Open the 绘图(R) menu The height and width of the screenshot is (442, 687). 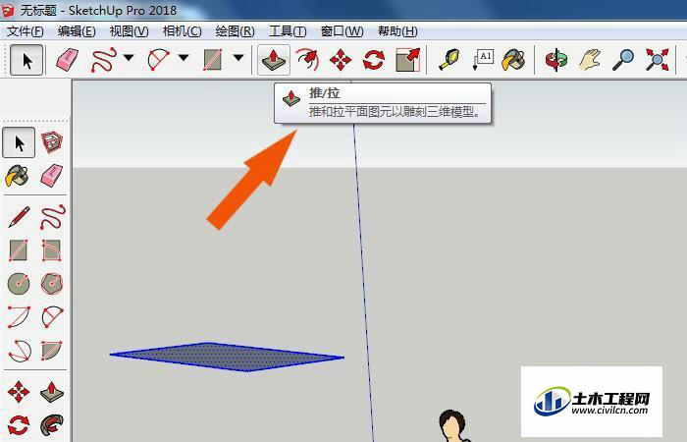(x=235, y=31)
